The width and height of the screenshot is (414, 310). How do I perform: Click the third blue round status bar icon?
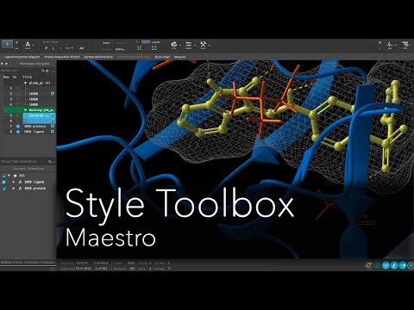coord(403,265)
